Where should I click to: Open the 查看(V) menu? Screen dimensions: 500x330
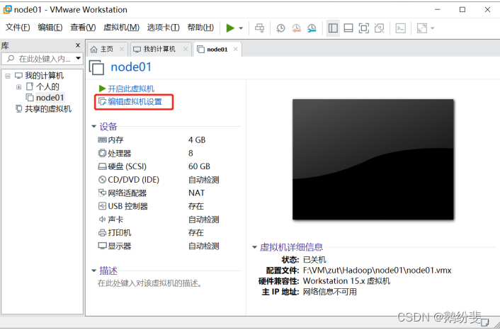coord(83,28)
